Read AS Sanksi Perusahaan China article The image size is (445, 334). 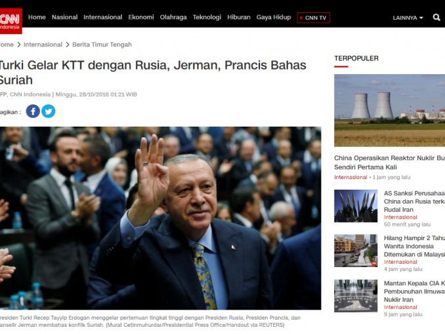click(x=414, y=201)
